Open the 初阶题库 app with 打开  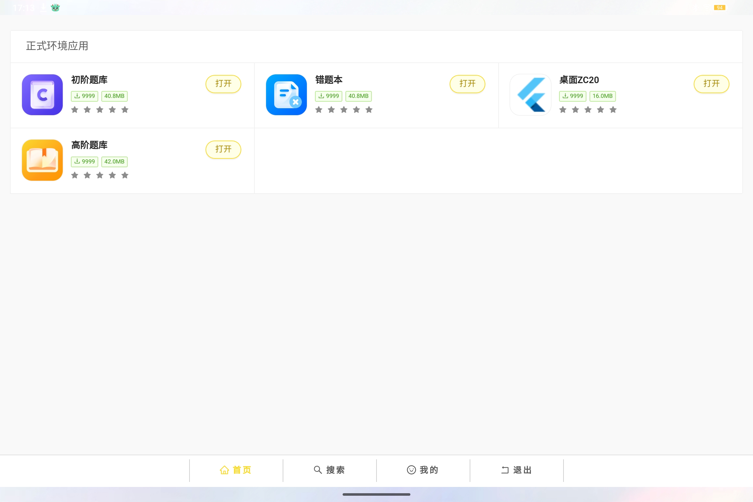[x=223, y=84]
